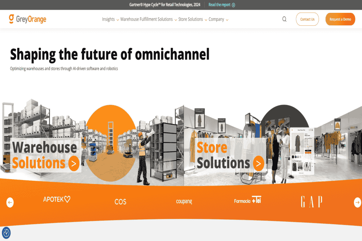This screenshot has height=241, width=362.
Task: Expand Warehouse Fulfillment Solutions chevron
Action: coord(176,20)
